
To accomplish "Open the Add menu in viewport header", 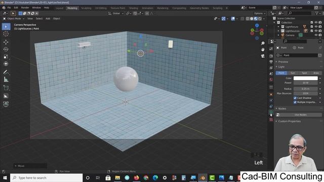I will point(48,19).
